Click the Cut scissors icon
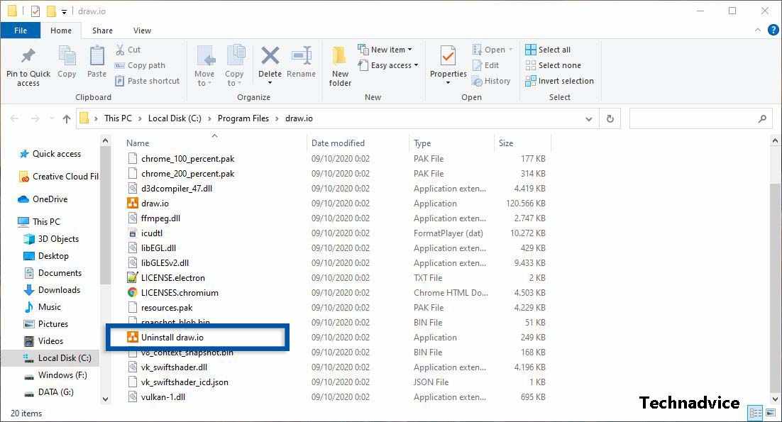782x422 pixels. tap(120, 50)
